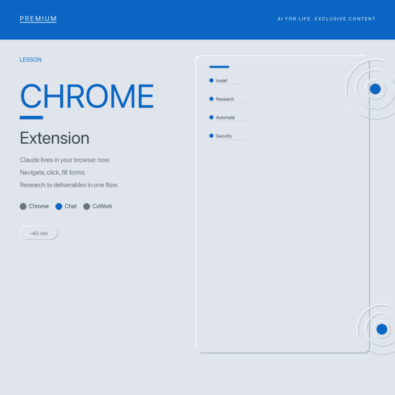The width and height of the screenshot is (395, 395).
Task: Open the Automate section link
Action: pyautogui.click(x=225, y=117)
